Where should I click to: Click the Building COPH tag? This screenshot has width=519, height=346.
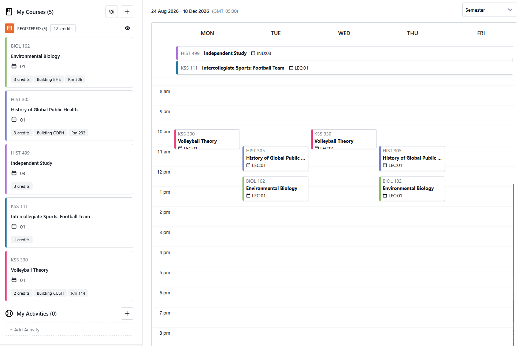(51, 133)
